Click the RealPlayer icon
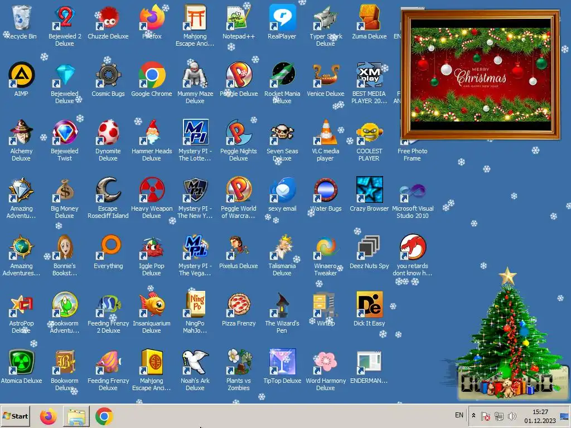Viewport: 571px width, 428px height. click(x=282, y=17)
